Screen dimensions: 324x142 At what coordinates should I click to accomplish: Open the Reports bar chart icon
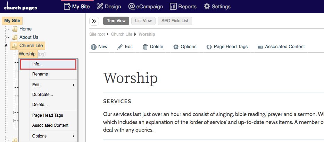click(x=173, y=6)
